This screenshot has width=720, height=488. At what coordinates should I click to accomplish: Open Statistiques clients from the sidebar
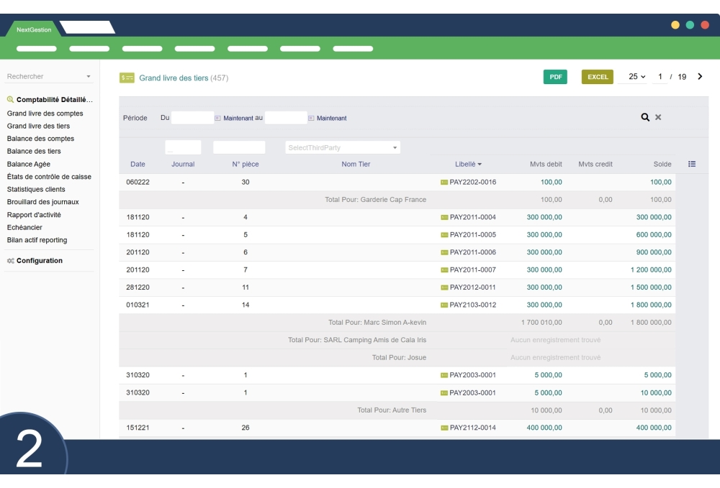tap(37, 189)
